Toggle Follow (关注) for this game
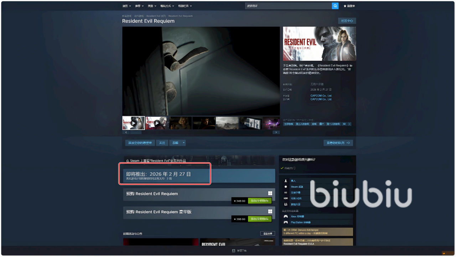Screen dimensions: 456x257 point(162,143)
